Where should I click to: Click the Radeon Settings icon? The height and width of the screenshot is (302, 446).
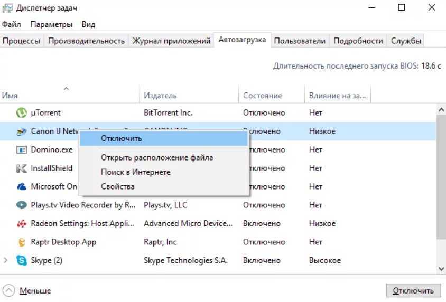[21, 223]
